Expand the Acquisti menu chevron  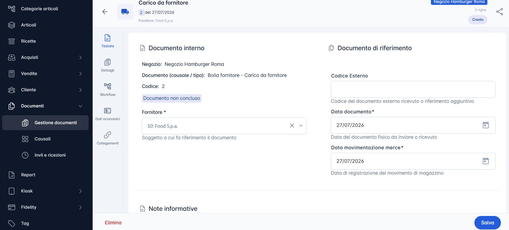point(81,57)
